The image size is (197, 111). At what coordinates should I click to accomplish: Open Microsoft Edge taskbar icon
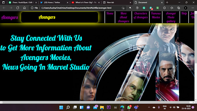point(122,107)
